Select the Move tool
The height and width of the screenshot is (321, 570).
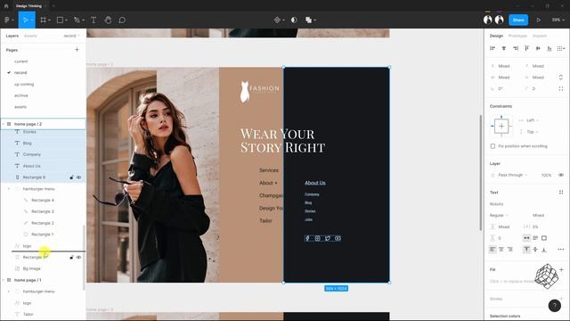tap(25, 20)
